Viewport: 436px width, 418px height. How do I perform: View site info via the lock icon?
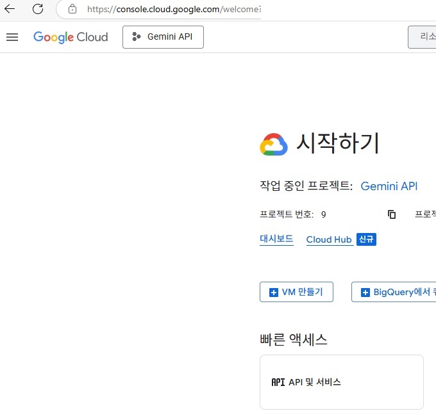(x=72, y=9)
